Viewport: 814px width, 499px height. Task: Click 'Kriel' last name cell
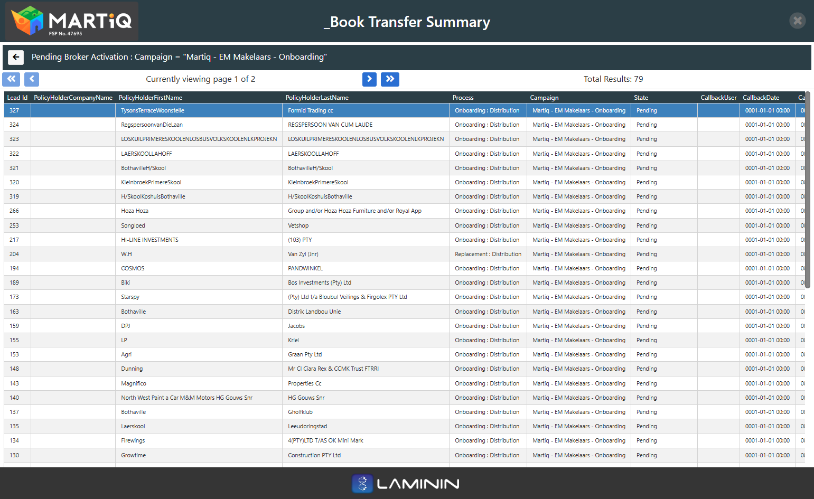tap(366, 340)
